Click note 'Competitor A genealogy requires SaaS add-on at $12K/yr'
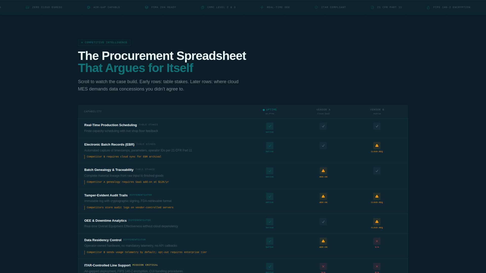This screenshot has height=273, width=486. (128, 182)
